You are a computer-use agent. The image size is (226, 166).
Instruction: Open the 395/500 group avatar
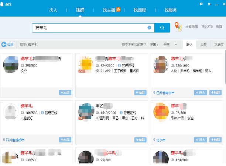tap(11, 64)
